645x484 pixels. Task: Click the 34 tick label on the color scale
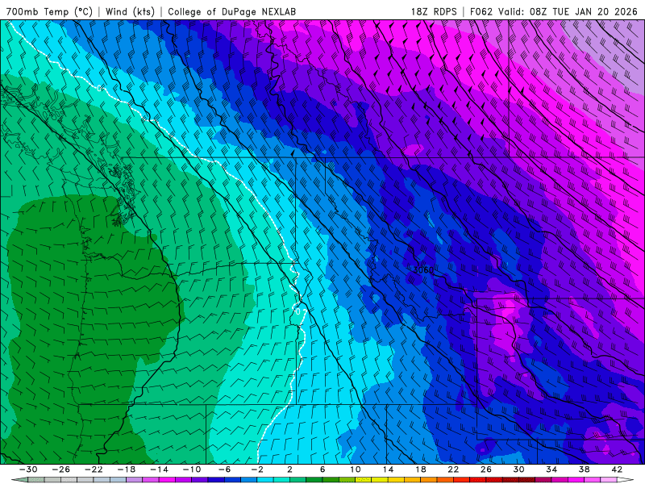(551, 469)
